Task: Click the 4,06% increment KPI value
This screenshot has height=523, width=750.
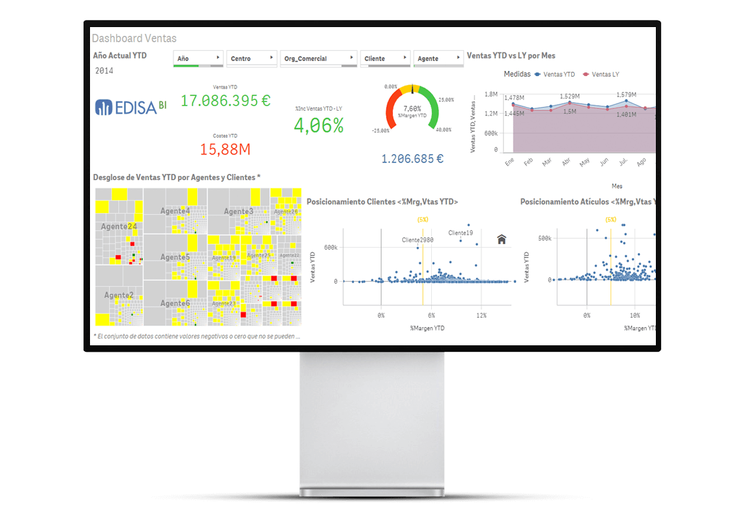Action: point(318,125)
